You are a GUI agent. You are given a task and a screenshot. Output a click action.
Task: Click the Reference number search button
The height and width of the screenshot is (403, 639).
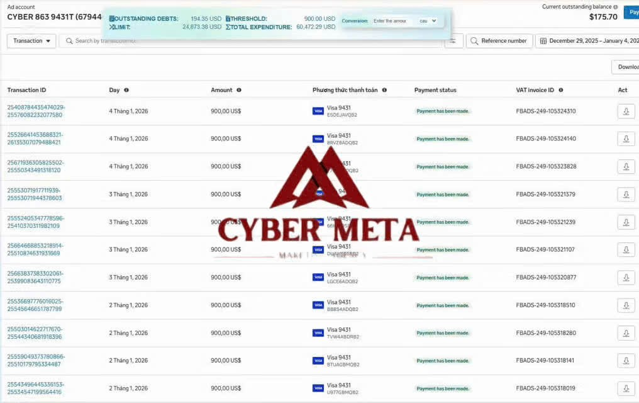[499, 41]
